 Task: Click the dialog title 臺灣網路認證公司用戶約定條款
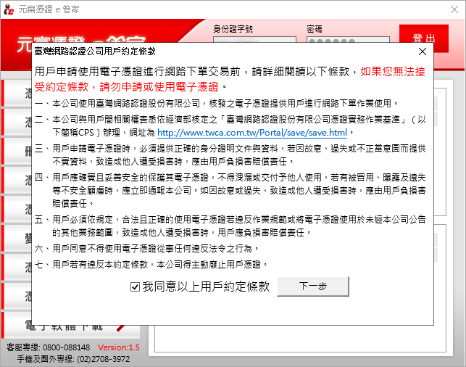95,51
